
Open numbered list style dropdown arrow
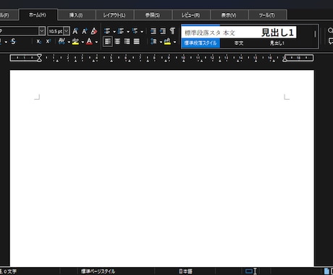(128, 32)
